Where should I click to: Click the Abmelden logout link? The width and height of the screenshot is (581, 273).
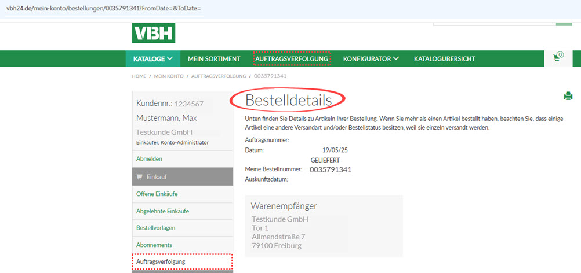coord(150,159)
